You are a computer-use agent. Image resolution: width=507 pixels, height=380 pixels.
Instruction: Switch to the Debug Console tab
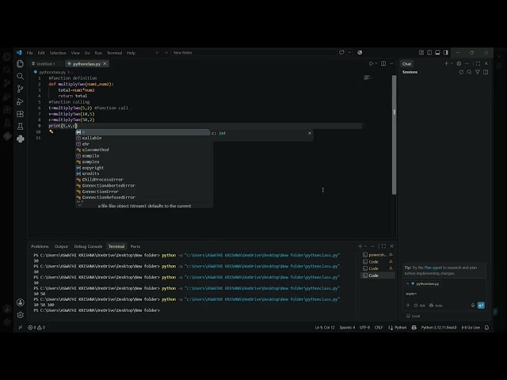pyautogui.click(x=88, y=246)
